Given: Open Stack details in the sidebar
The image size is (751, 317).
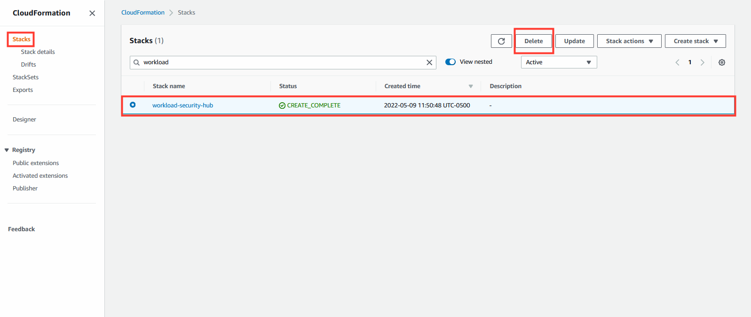Looking at the screenshot, I should (x=38, y=52).
